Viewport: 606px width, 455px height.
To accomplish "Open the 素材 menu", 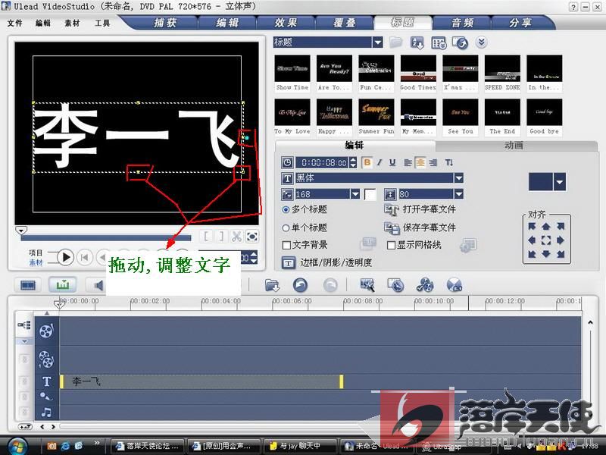I will [x=72, y=24].
